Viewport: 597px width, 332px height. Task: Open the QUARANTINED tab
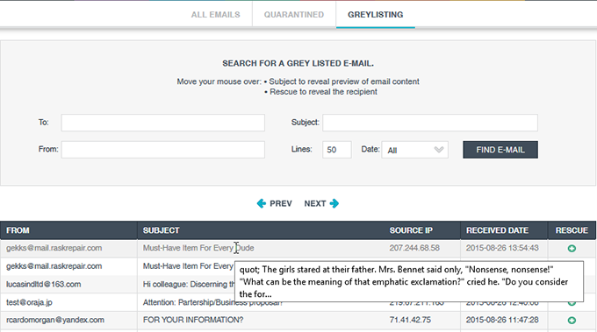[x=294, y=15]
